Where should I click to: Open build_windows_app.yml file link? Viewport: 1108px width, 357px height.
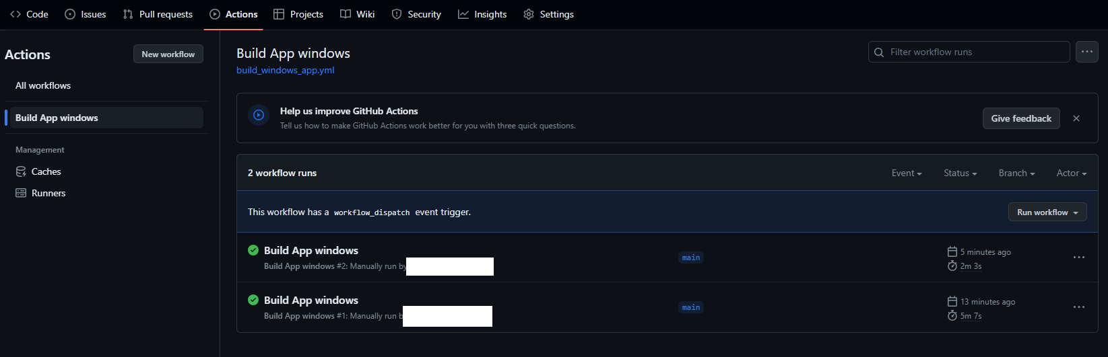(286, 70)
